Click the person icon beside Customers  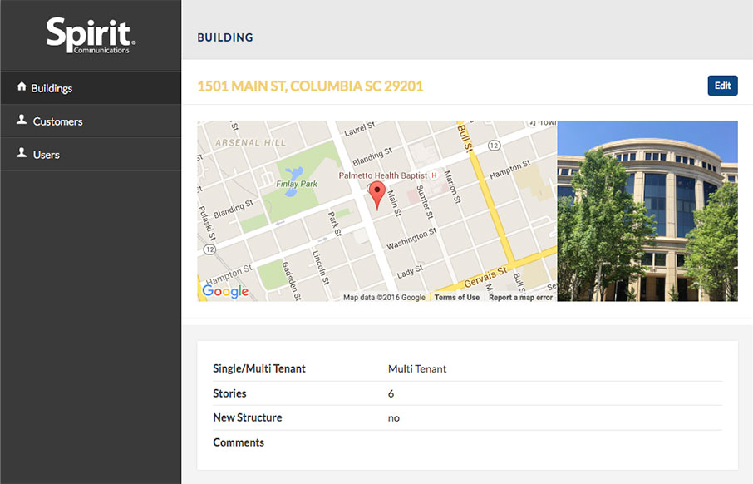click(x=22, y=120)
